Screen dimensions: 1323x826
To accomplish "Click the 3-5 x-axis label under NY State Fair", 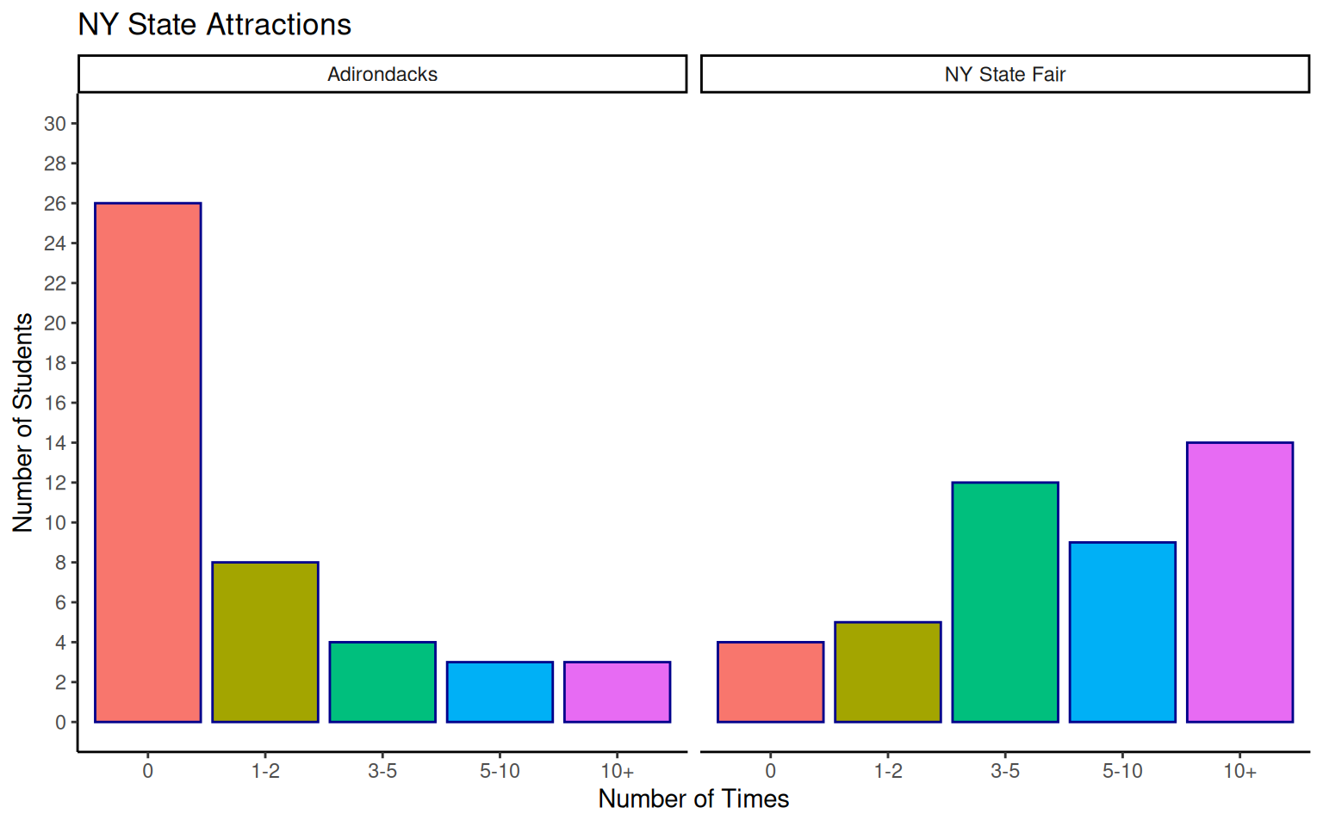I will click(1005, 771).
